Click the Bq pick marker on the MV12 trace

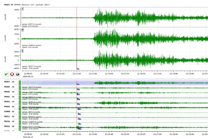click(80, 129)
